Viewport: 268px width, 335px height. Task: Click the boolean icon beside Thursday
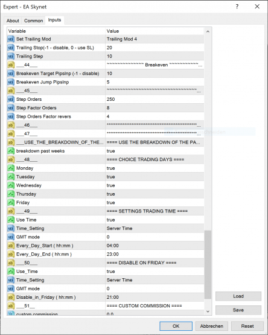tap(11, 194)
